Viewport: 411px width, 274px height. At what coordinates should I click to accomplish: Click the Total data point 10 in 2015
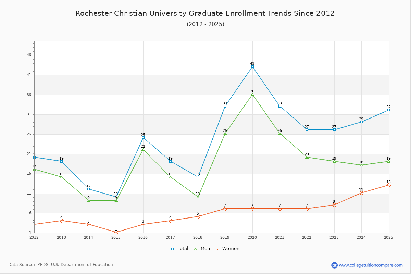click(116, 197)
